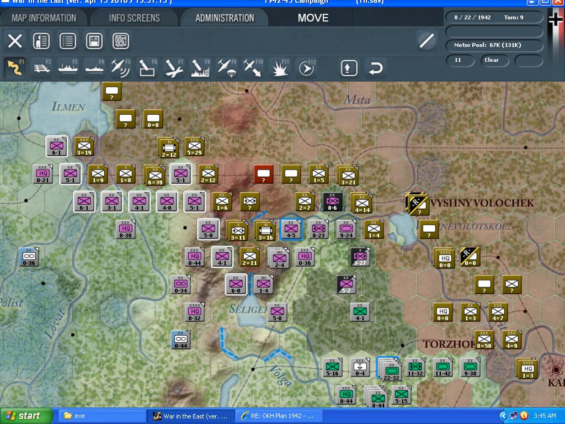Select the F6 bomb unit mode
The width and height of the screenshot is (565, 424).
pyautogui.click(x=147, y=68)
